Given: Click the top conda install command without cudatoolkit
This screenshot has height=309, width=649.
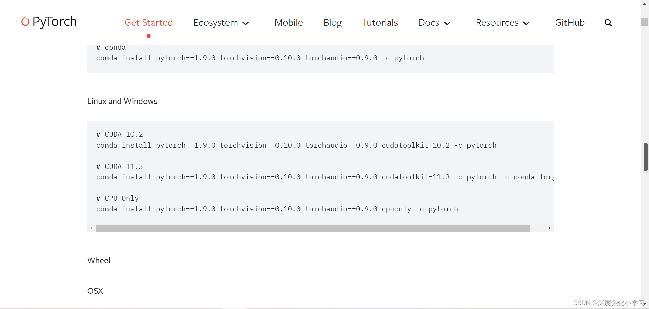Looking at the screenshot, I should pos(260,58).
